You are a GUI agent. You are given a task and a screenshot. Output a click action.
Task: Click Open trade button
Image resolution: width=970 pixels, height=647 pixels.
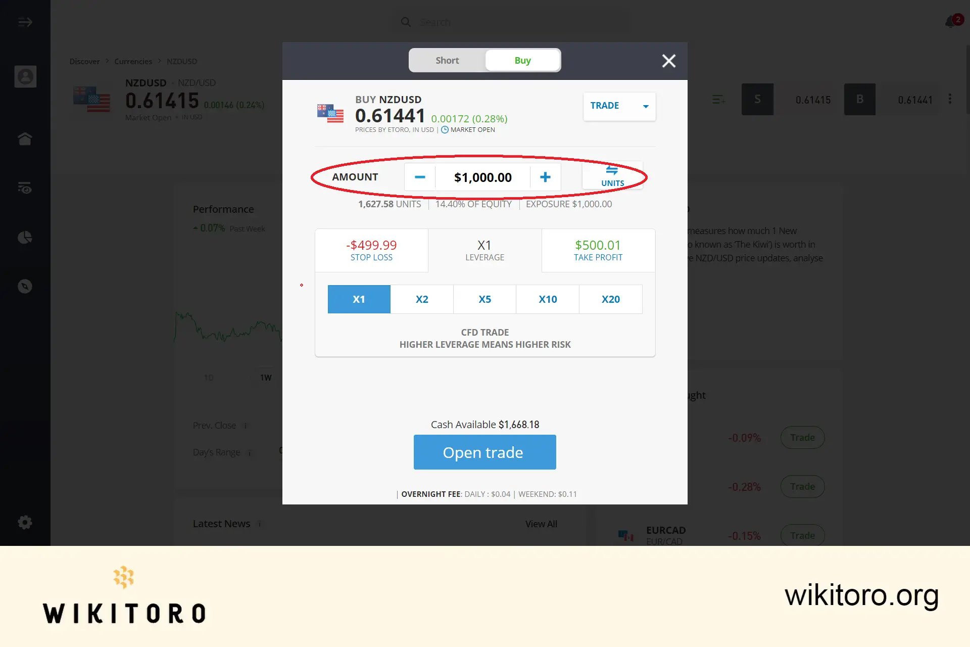(x=485, y=452)
